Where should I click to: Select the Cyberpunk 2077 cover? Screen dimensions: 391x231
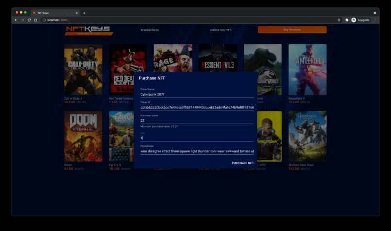269,136
